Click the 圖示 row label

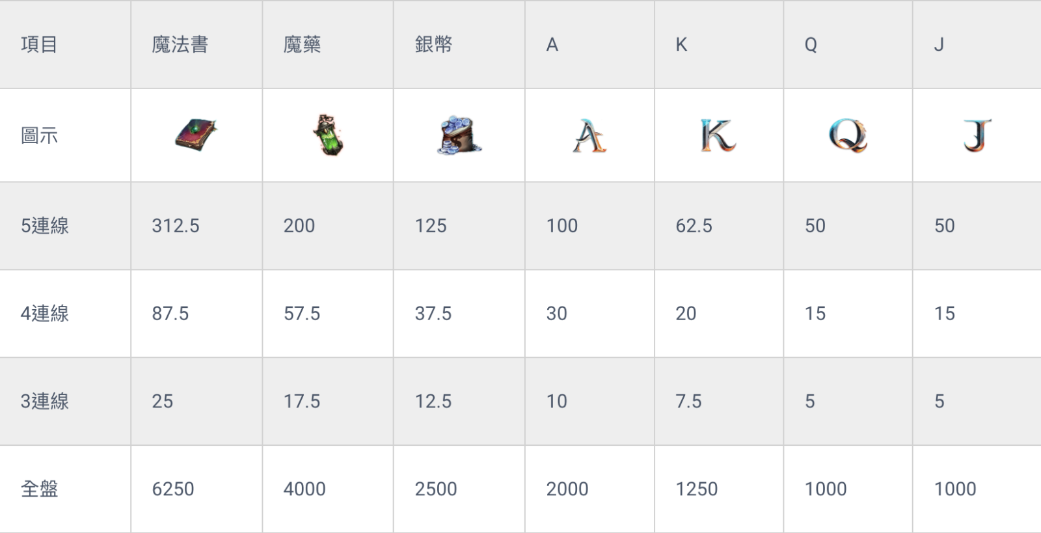click(40, 135)
